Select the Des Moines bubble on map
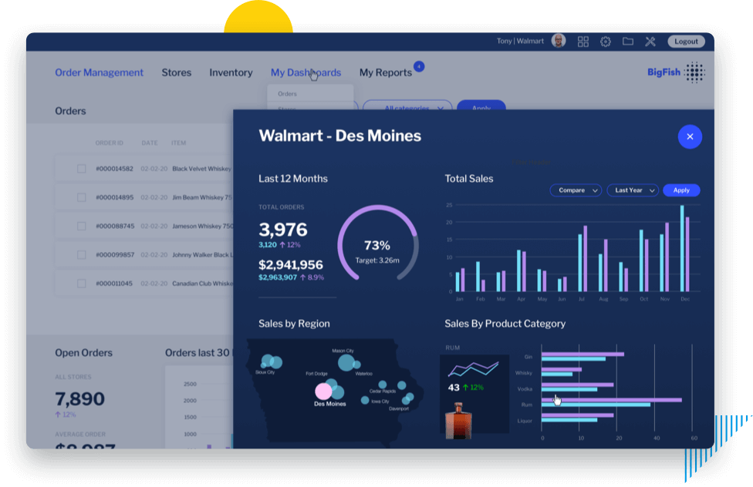 324,391
